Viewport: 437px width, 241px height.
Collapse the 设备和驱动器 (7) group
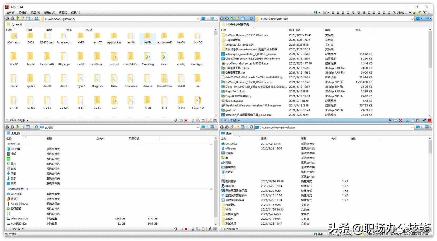tap(211, 189)
